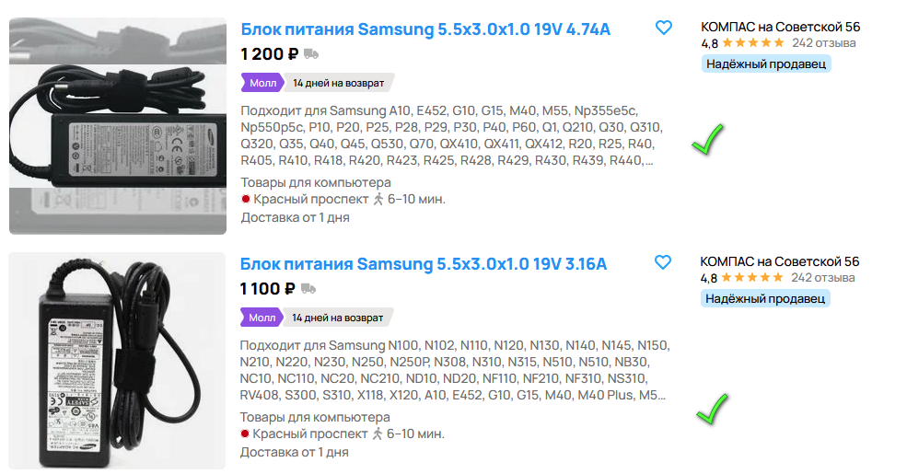Click the delivery truck icon beside 1 100 ₽
Viewport: 907px width, 474px height.
click(x=308, y=289)
